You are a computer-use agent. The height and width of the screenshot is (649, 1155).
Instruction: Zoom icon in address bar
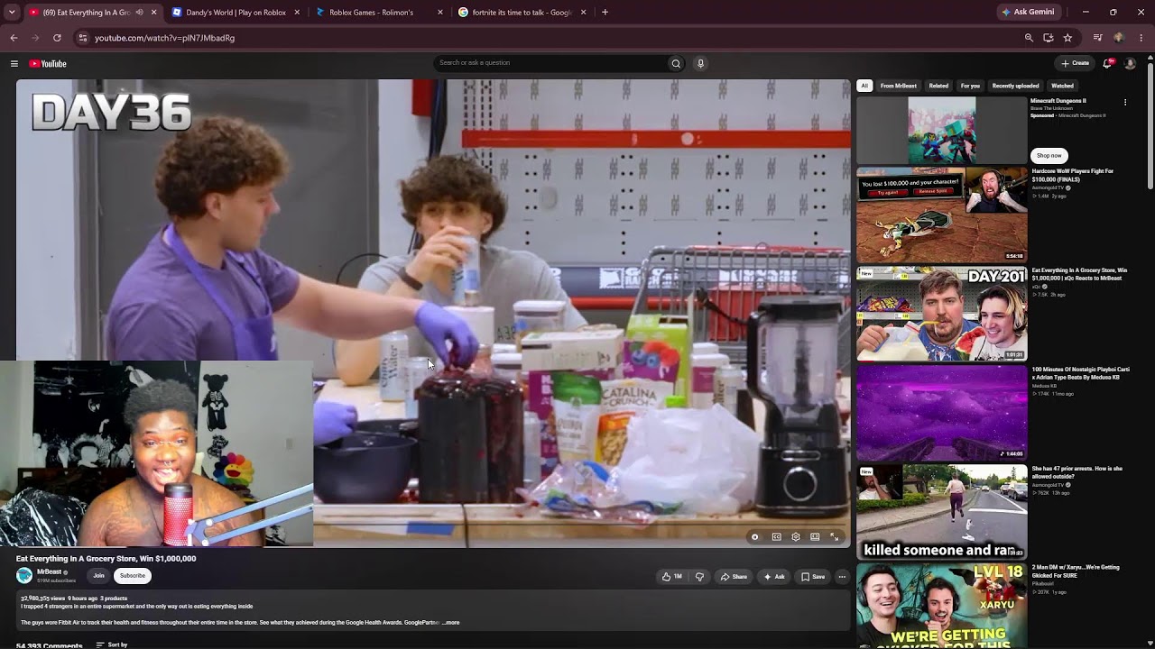point(1029,38)
